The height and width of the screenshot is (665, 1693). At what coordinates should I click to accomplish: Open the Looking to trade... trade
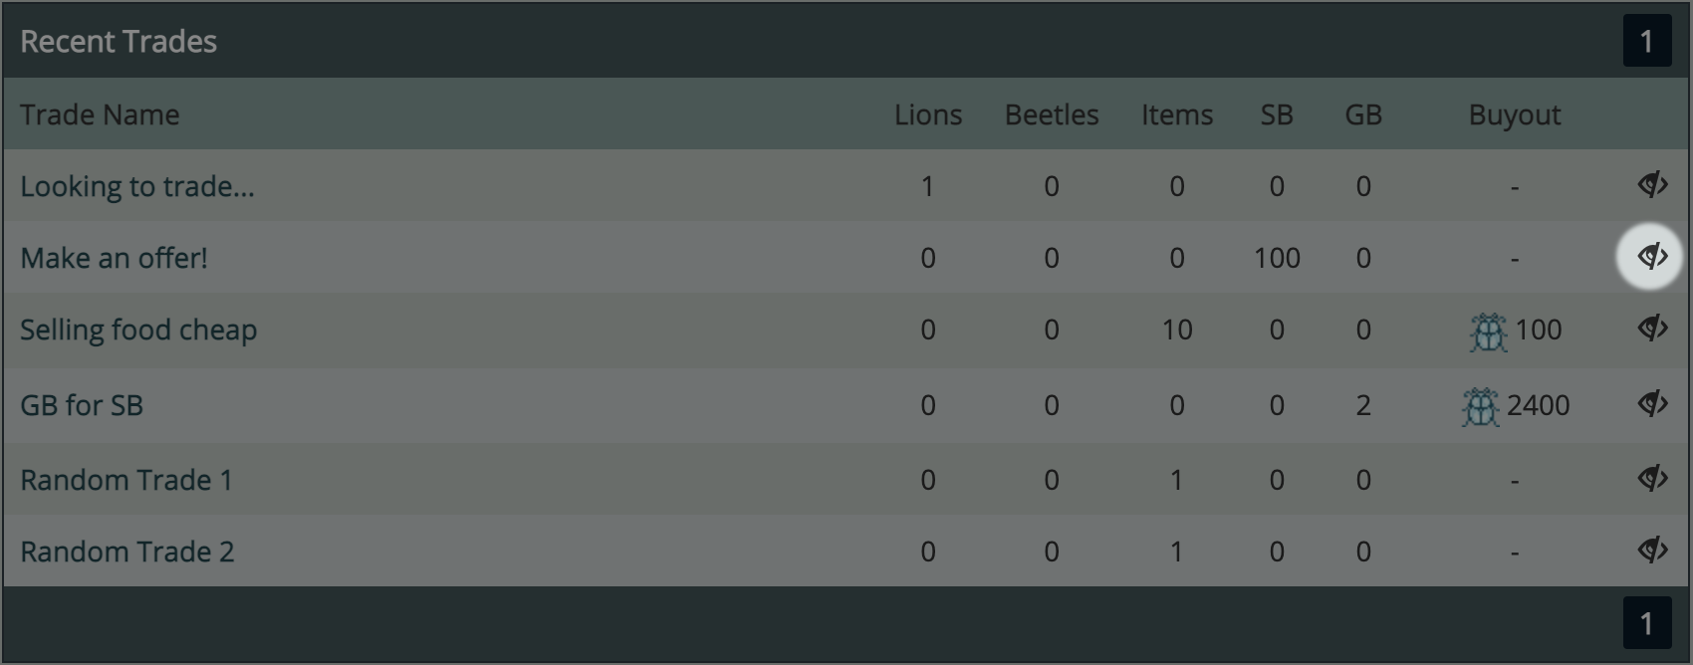point(137,186)
